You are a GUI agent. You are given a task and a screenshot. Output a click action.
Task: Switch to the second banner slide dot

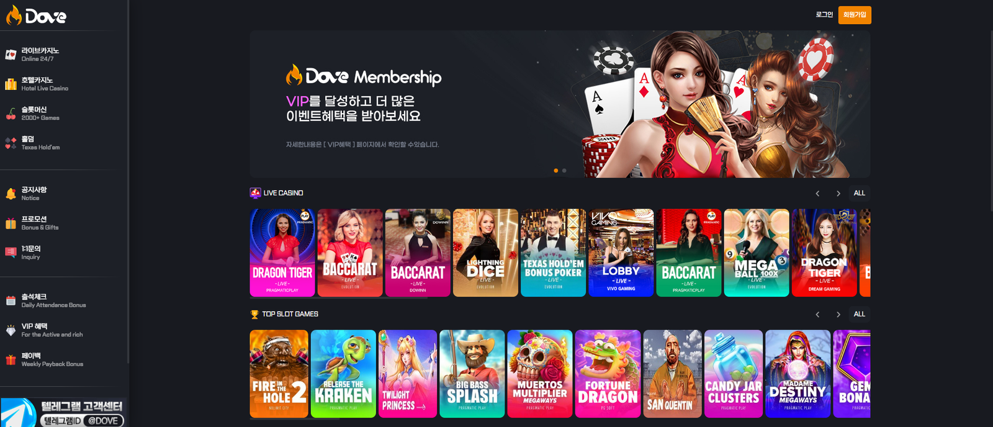[x=564, y=171]
